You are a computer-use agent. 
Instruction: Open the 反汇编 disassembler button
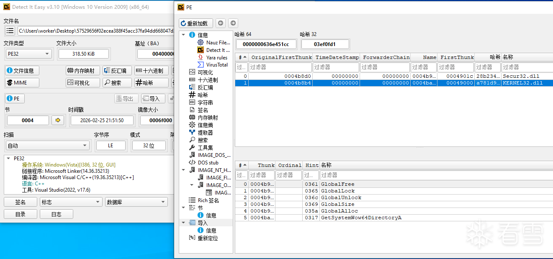117,71
